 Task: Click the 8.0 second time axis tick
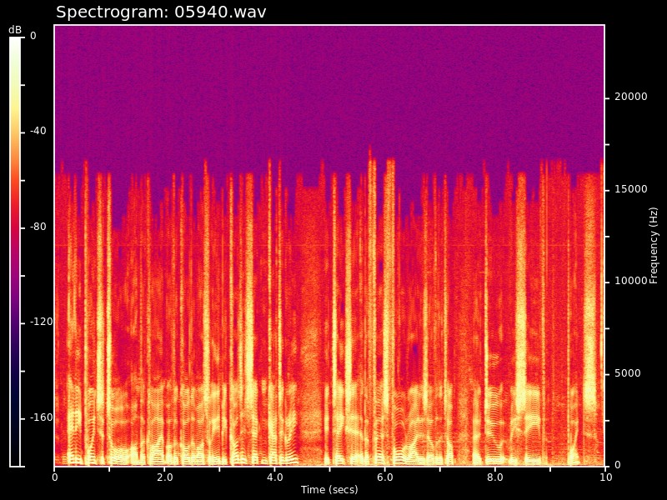click(495, 477)
